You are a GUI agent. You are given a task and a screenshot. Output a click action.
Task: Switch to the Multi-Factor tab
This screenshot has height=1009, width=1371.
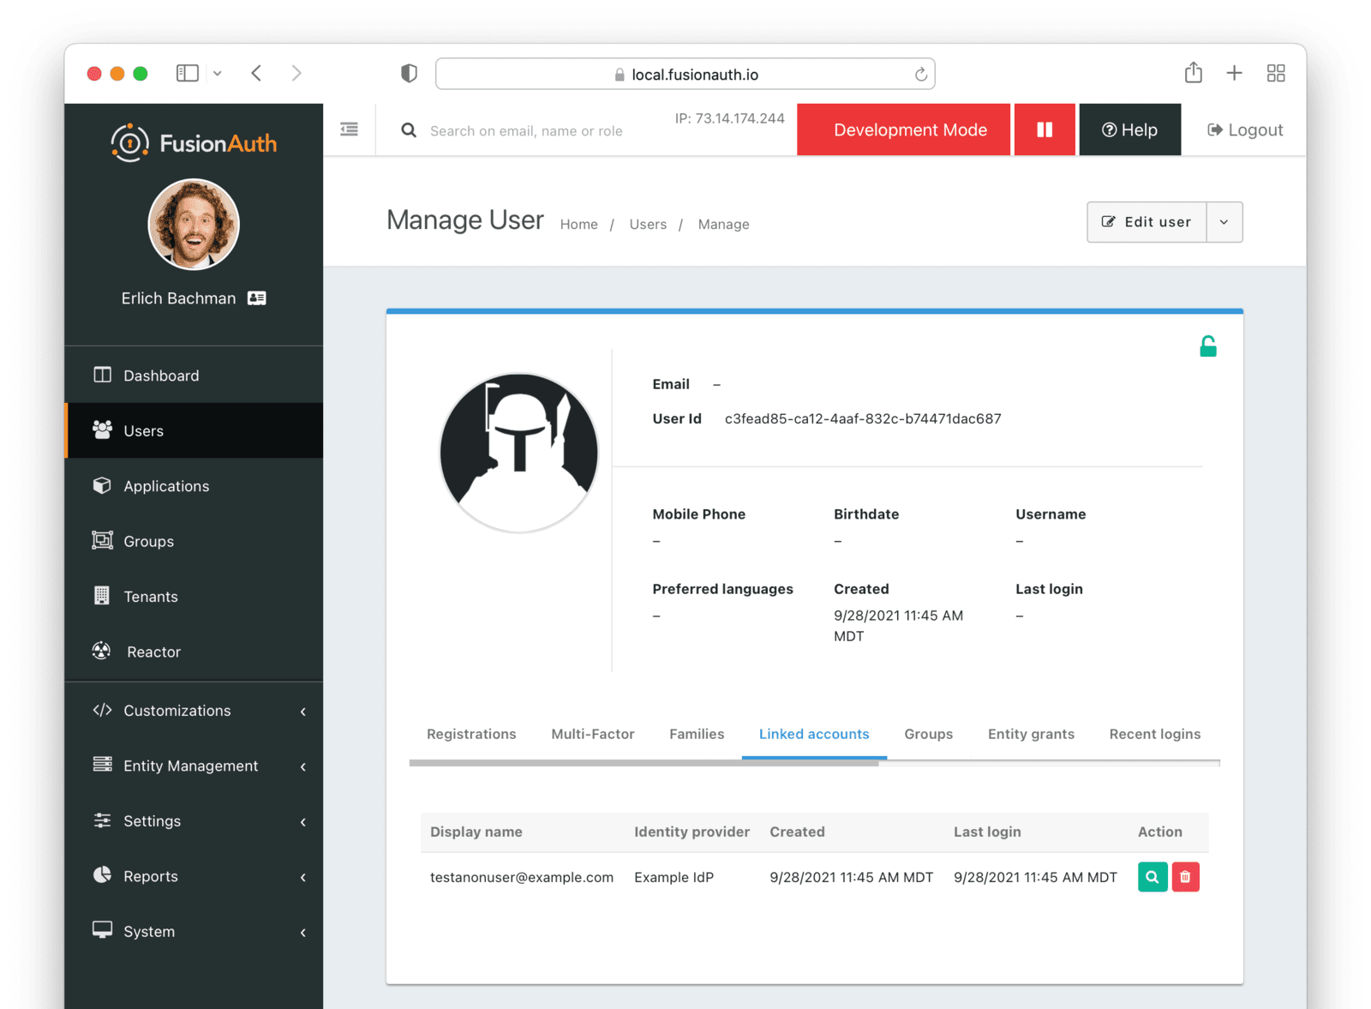pos(593,734)
